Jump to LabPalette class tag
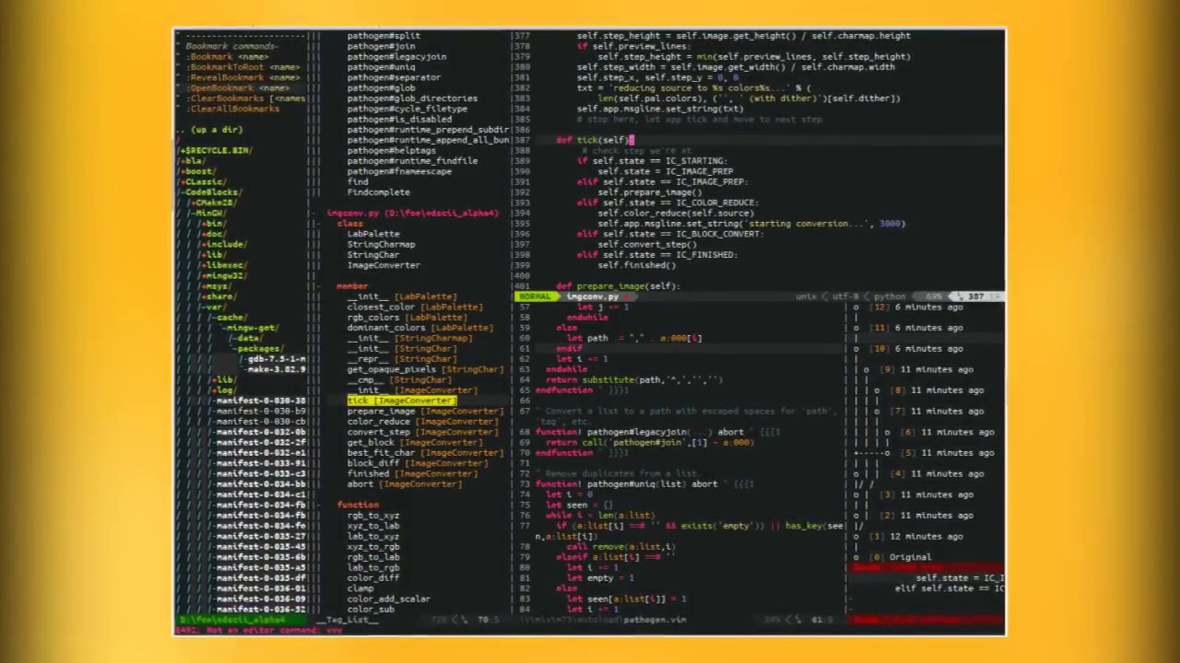The width and height of the screenshot is (1180, 663). (x=373, y=234)
